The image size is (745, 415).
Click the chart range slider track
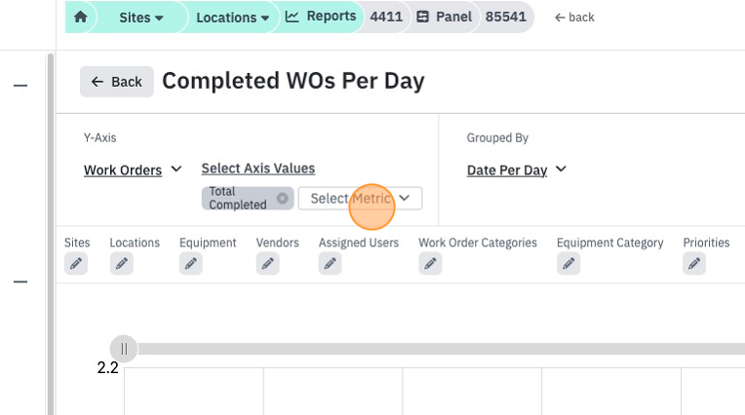(442, 349)
